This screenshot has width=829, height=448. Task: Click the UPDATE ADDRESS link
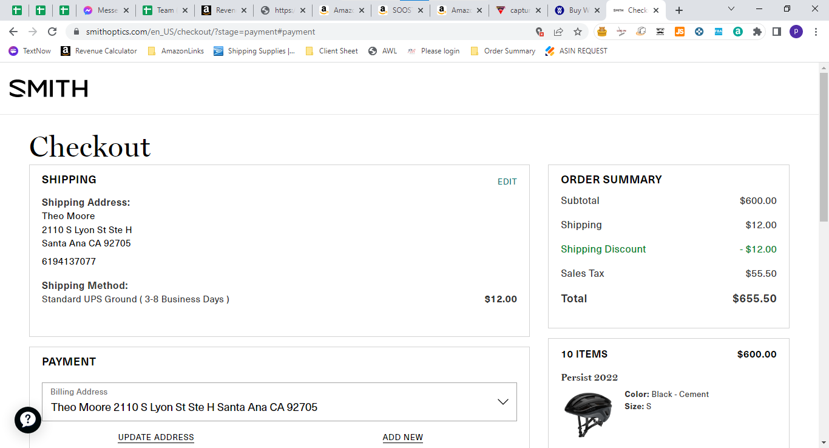[x=156, y=437]
